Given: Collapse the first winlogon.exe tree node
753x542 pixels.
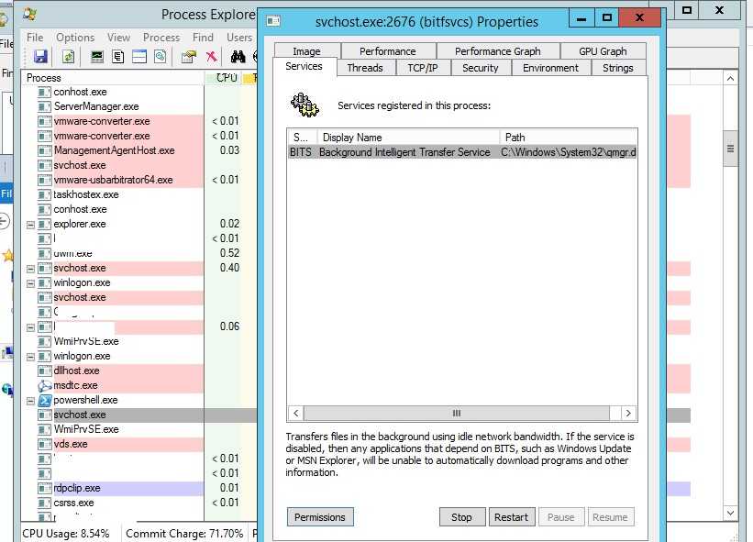Looking at the screenshot, I should (31, 282).
